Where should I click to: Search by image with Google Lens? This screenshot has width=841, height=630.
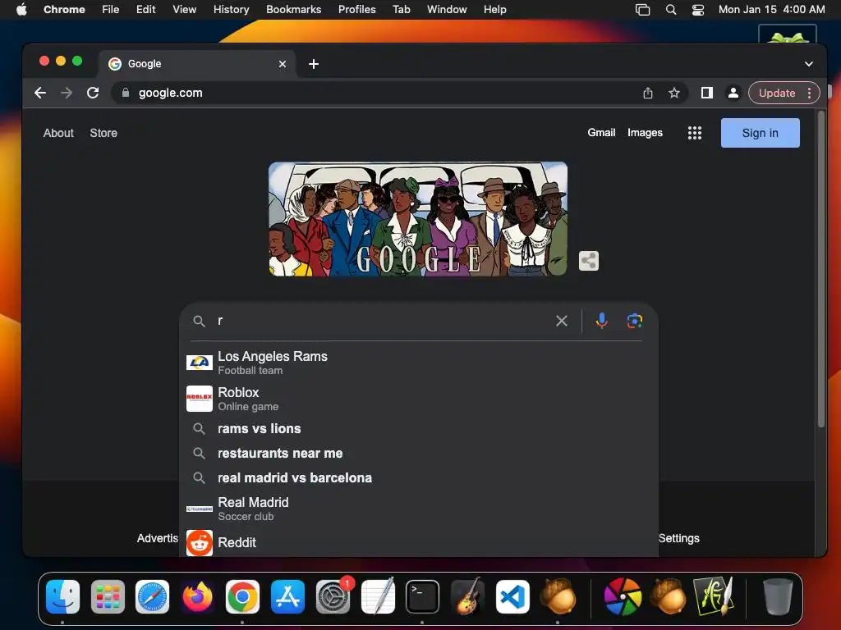click(x=635, y=321)
